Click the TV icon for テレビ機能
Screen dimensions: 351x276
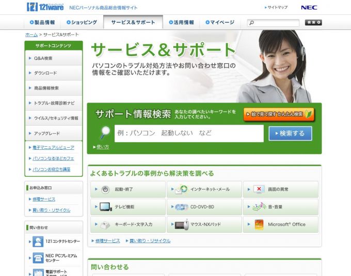click(x=105, y=207)
